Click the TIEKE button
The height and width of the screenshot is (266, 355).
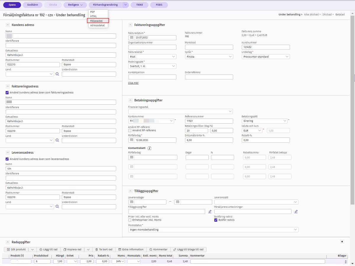[140, 5]
